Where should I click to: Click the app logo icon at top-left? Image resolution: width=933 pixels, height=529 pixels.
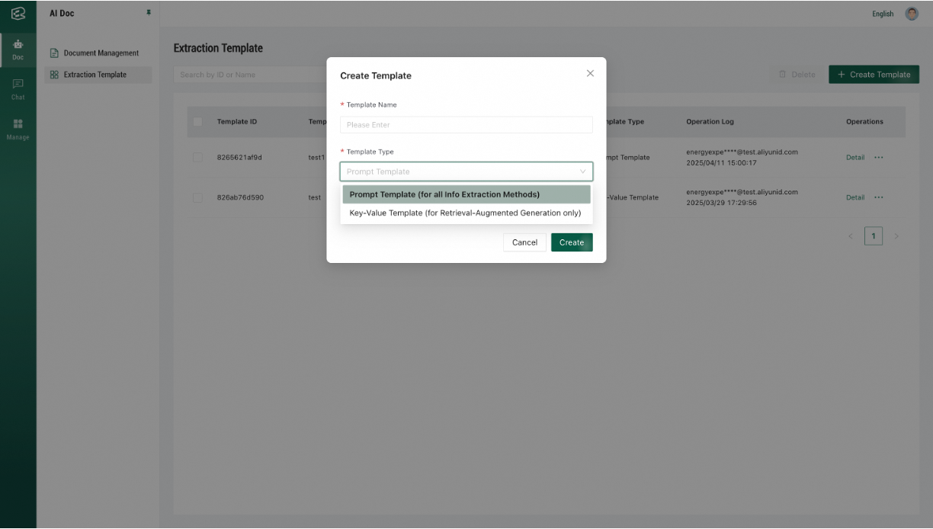[x=17, y=14]
